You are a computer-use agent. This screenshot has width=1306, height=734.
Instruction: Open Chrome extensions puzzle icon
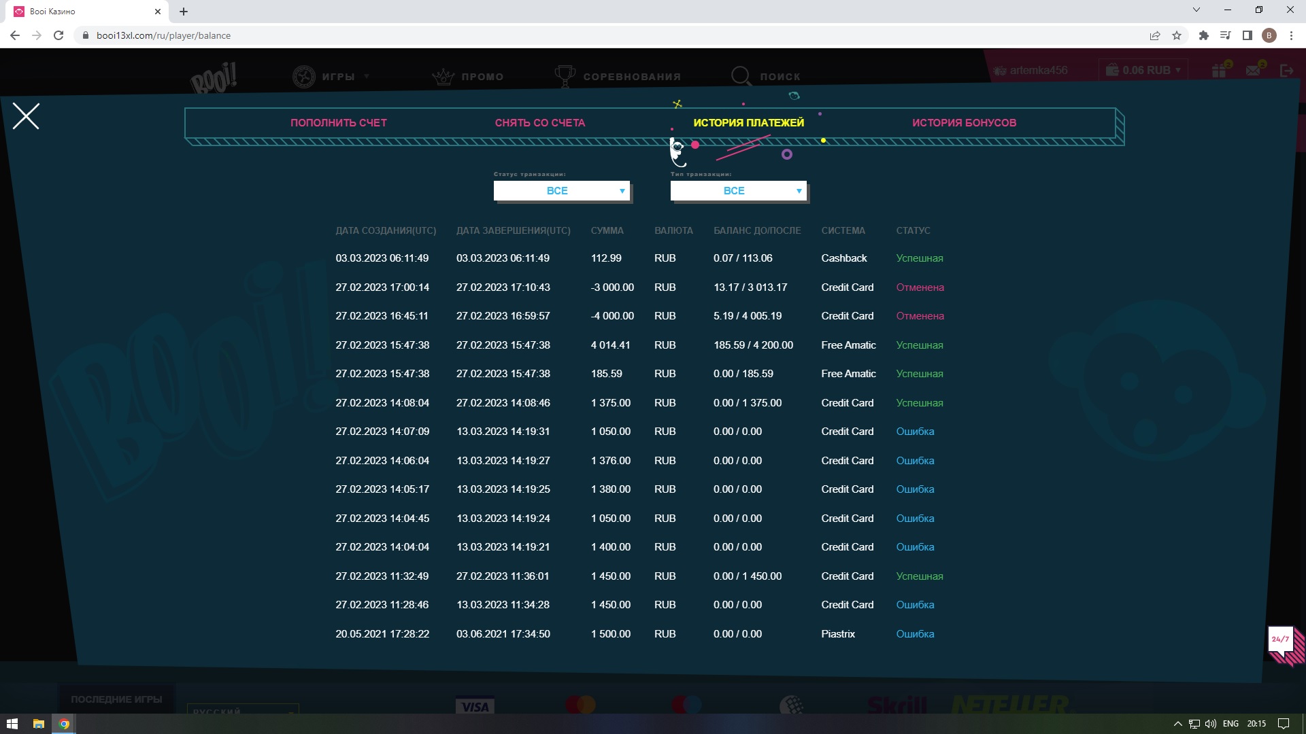pyautogui.click(x=1203, y=35)
